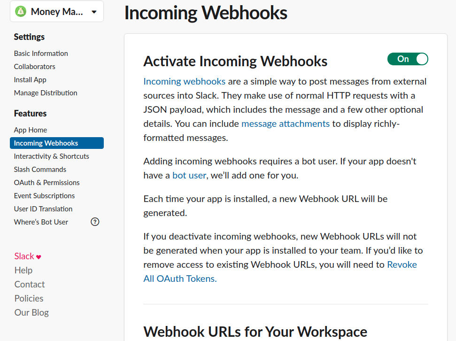Open User ID Translation page
Image resolution: width=456 pixels, height=341 pixels.
(43, 209)
